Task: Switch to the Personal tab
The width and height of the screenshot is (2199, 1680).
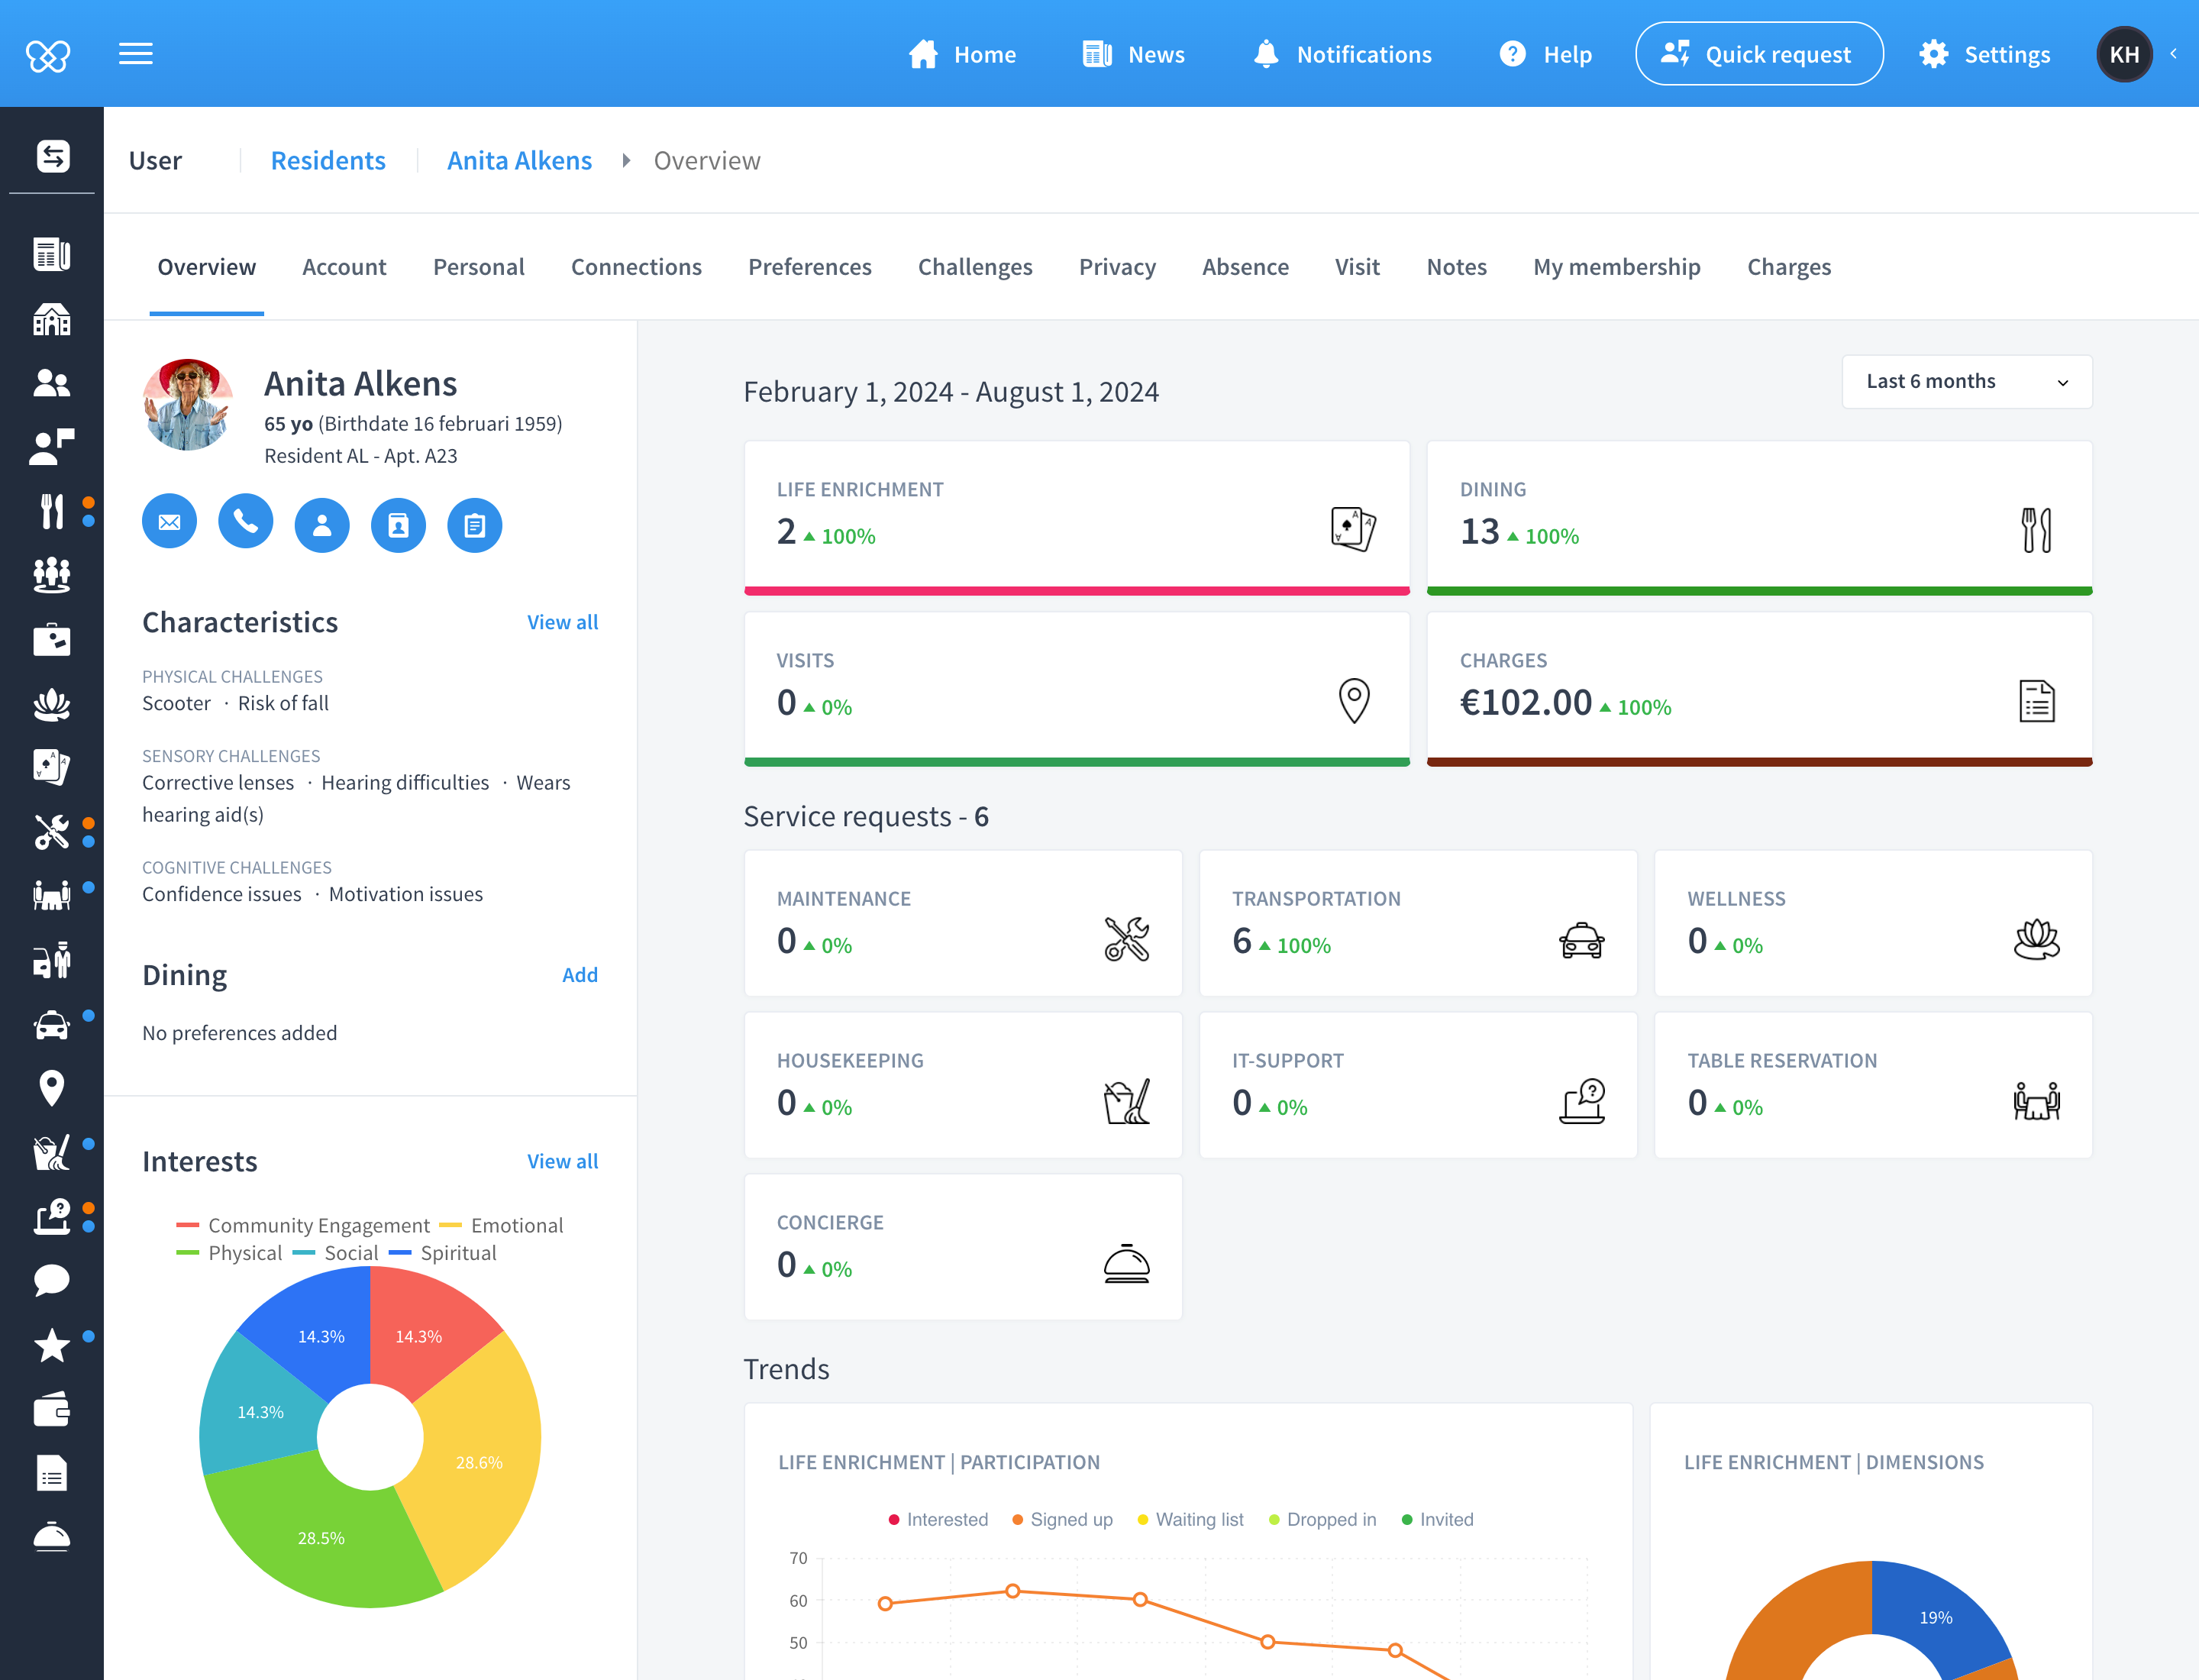Action: 478,267
